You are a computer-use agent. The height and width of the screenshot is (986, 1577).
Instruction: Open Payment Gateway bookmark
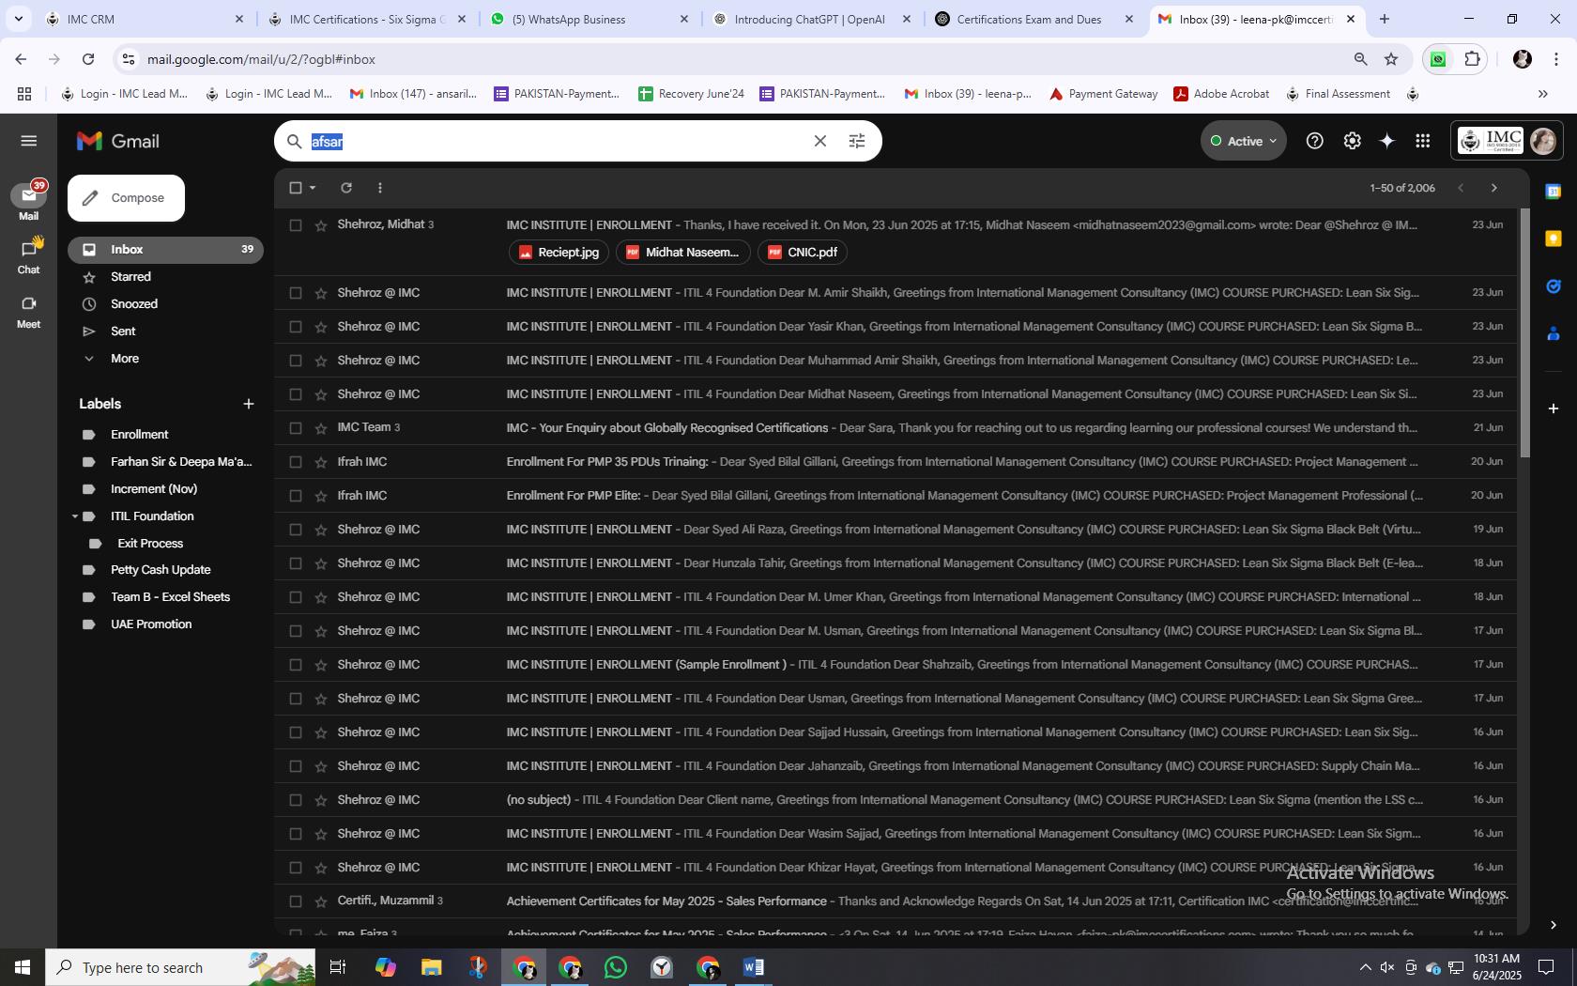(1103, 94)
